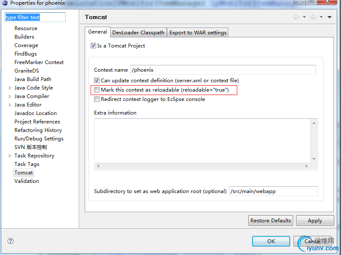Click the Extra information scroll up arrow
The width and height of the screenshot is (341, 255).
point(314,123)
